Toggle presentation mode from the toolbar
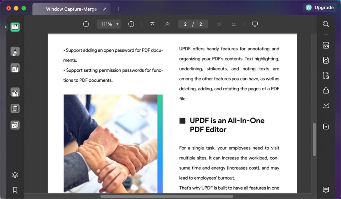The height and width of the screenshot is (199, 341). (255, 24)
